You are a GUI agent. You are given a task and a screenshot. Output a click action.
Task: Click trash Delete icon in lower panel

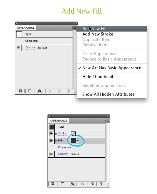click(101, 184)
